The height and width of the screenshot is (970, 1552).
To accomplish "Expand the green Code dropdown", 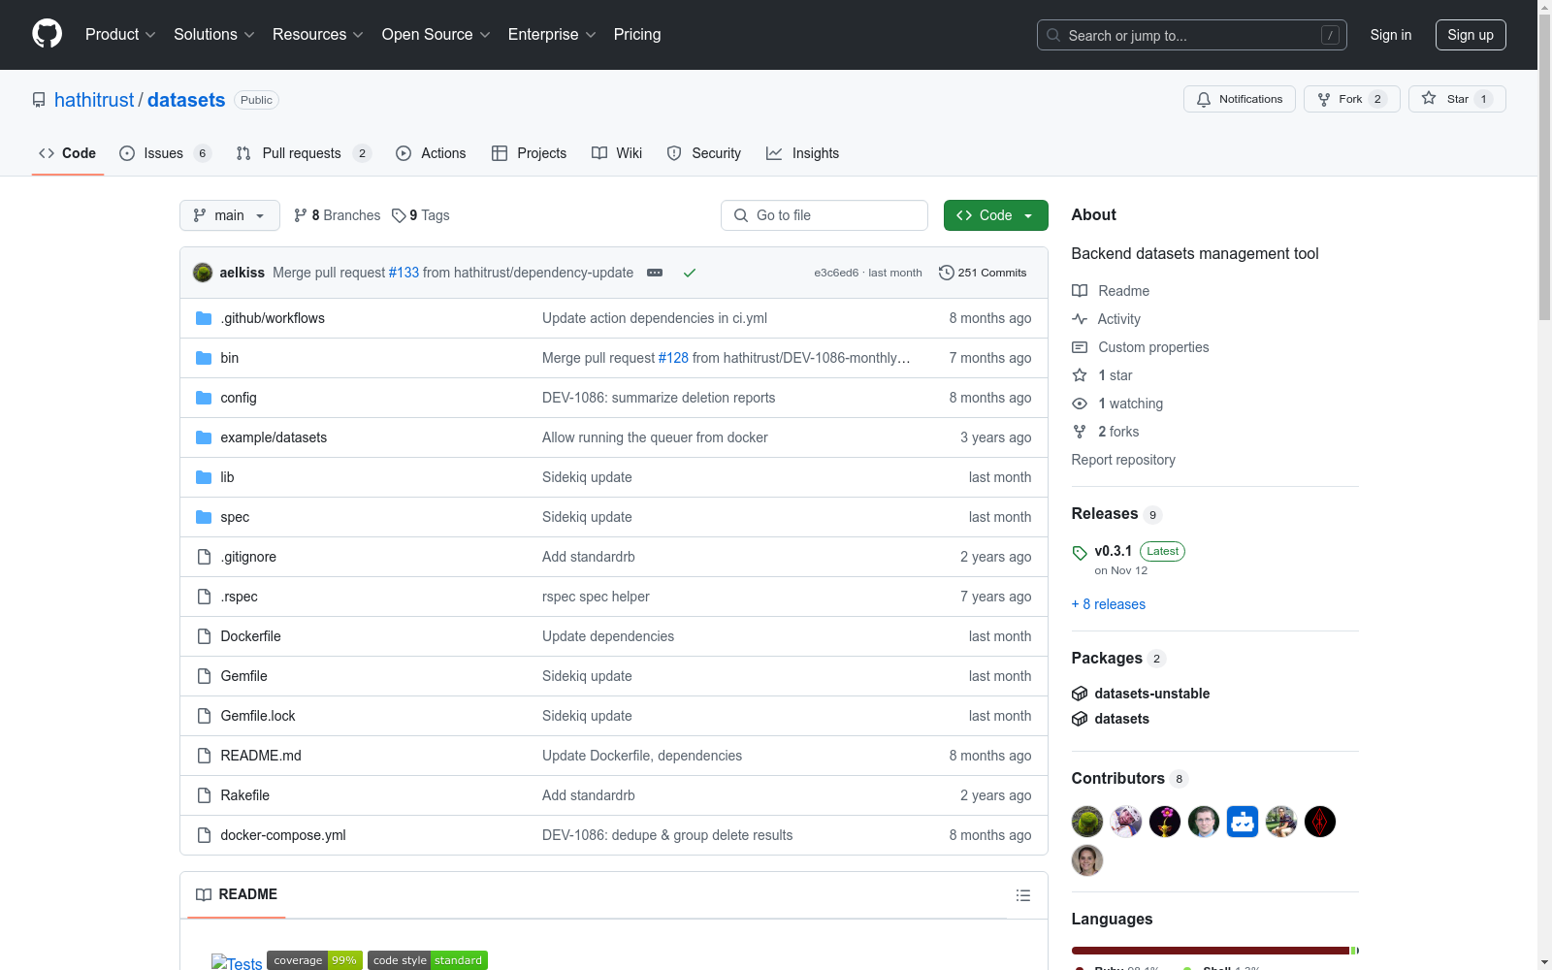I will [x=995, y=215].
